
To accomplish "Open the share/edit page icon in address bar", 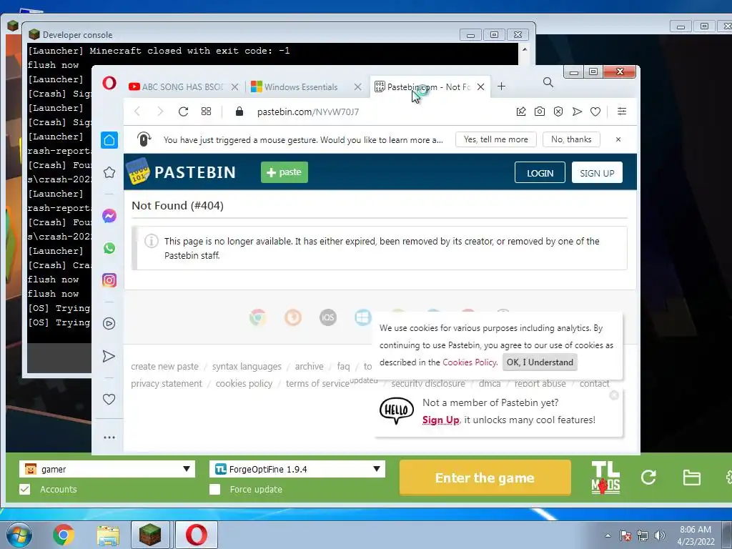I will click(521, 112).
